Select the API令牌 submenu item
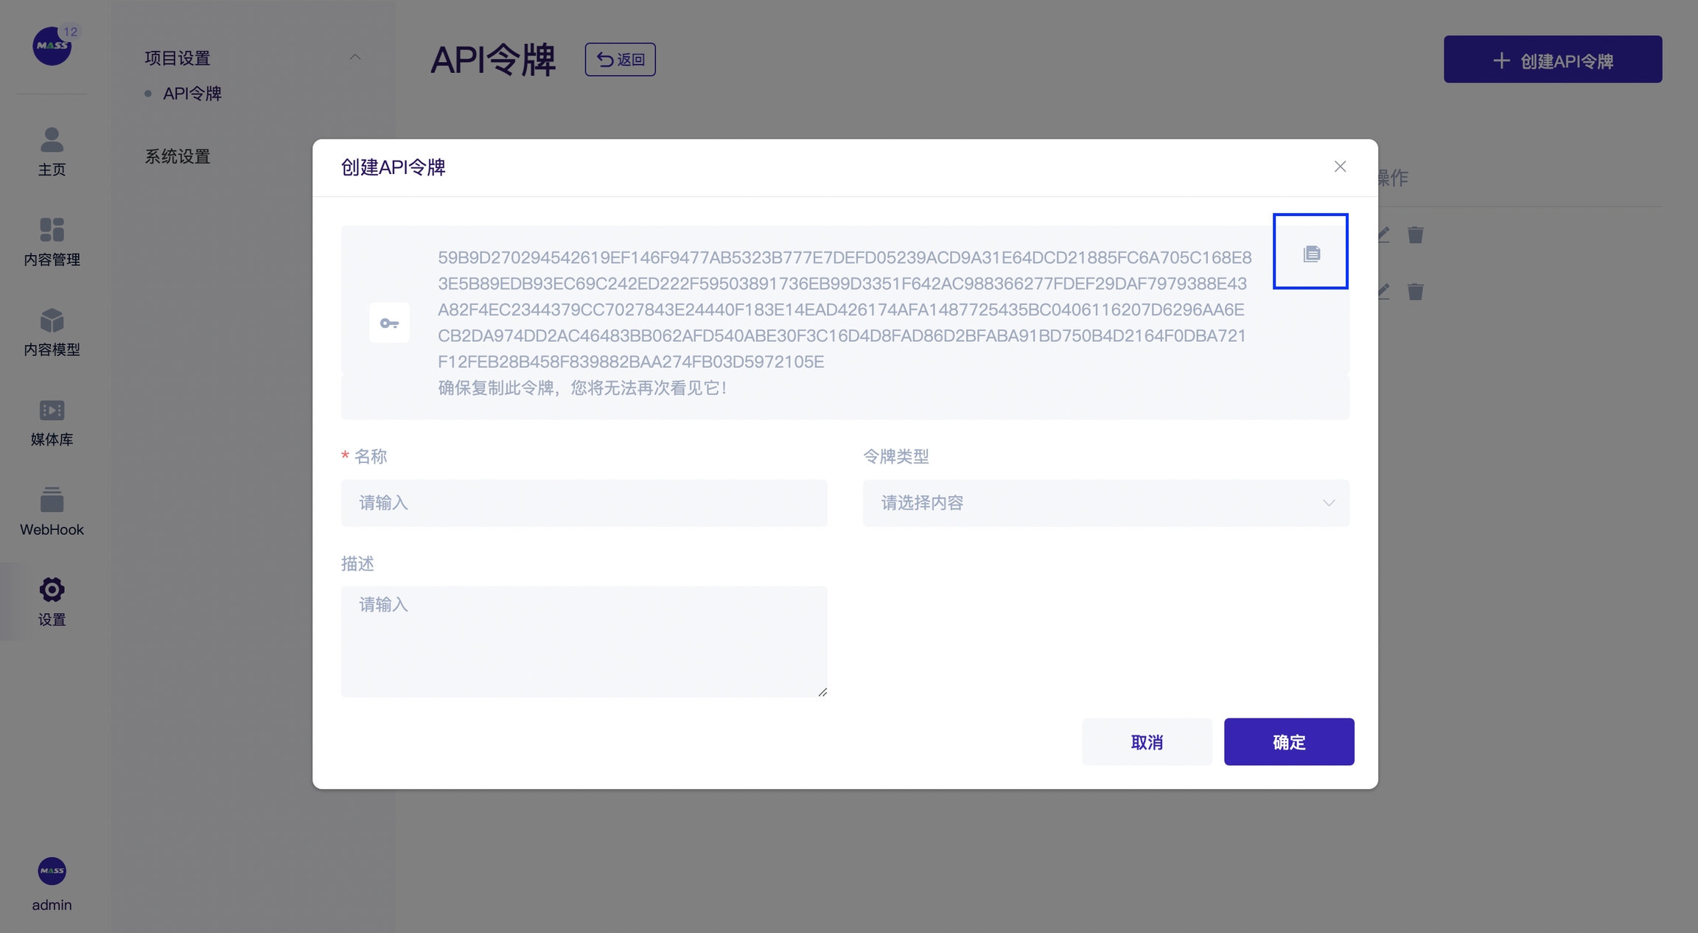This screenshot has height=933, width=1698. pyautogui.click(x=192, y=94)
